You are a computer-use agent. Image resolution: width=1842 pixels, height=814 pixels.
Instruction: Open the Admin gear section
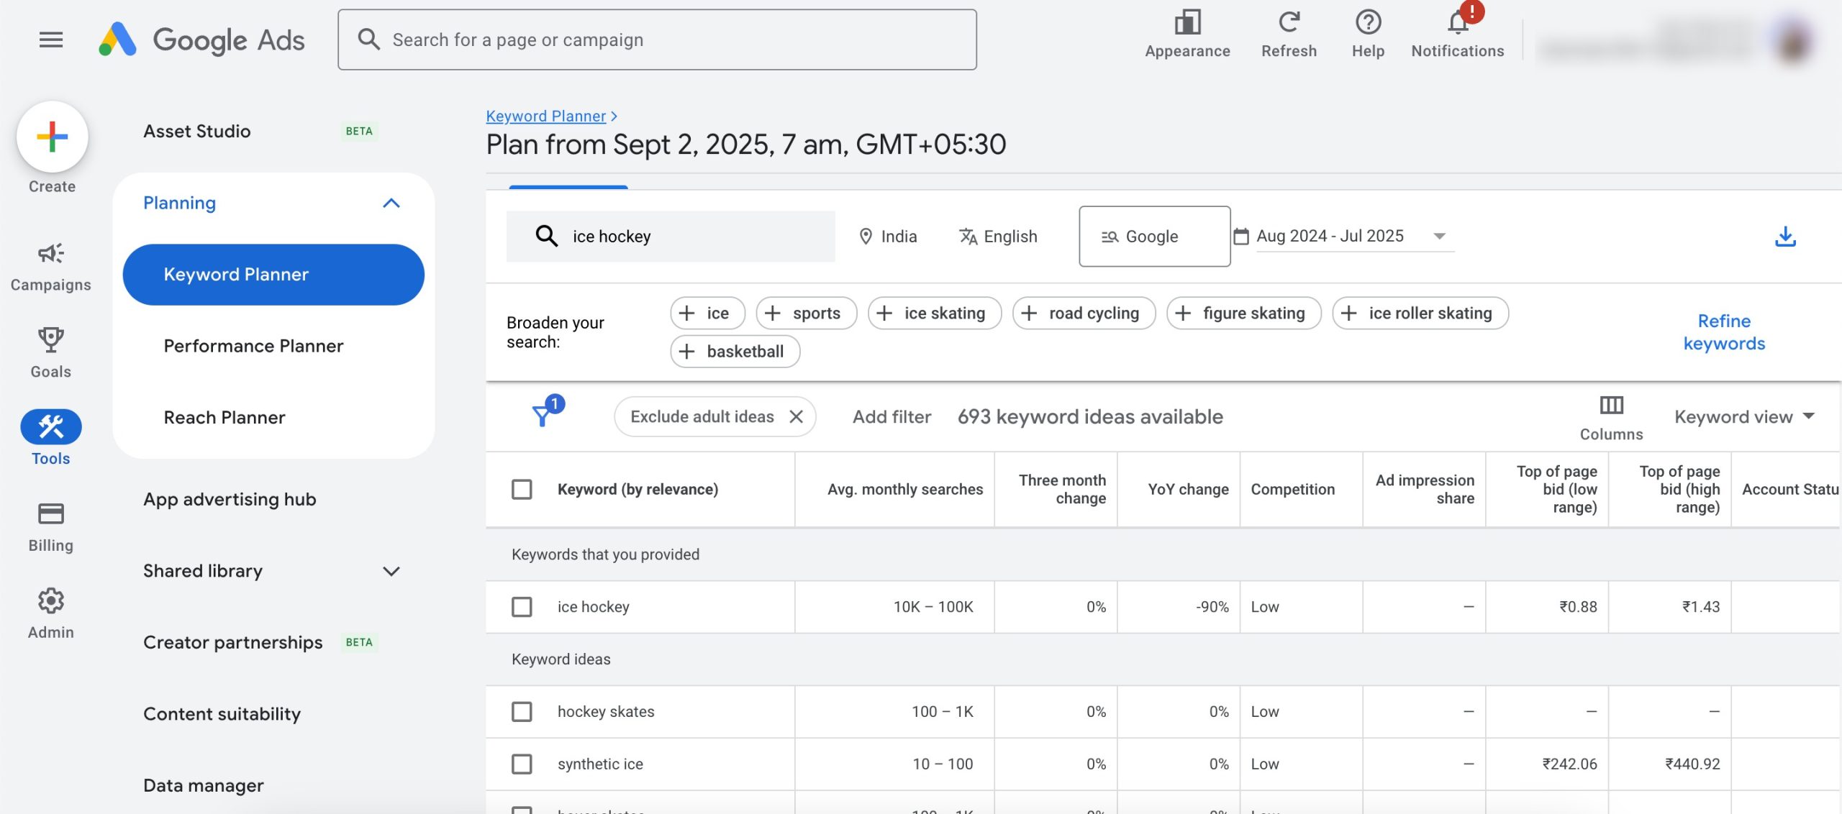click(50, 614)
